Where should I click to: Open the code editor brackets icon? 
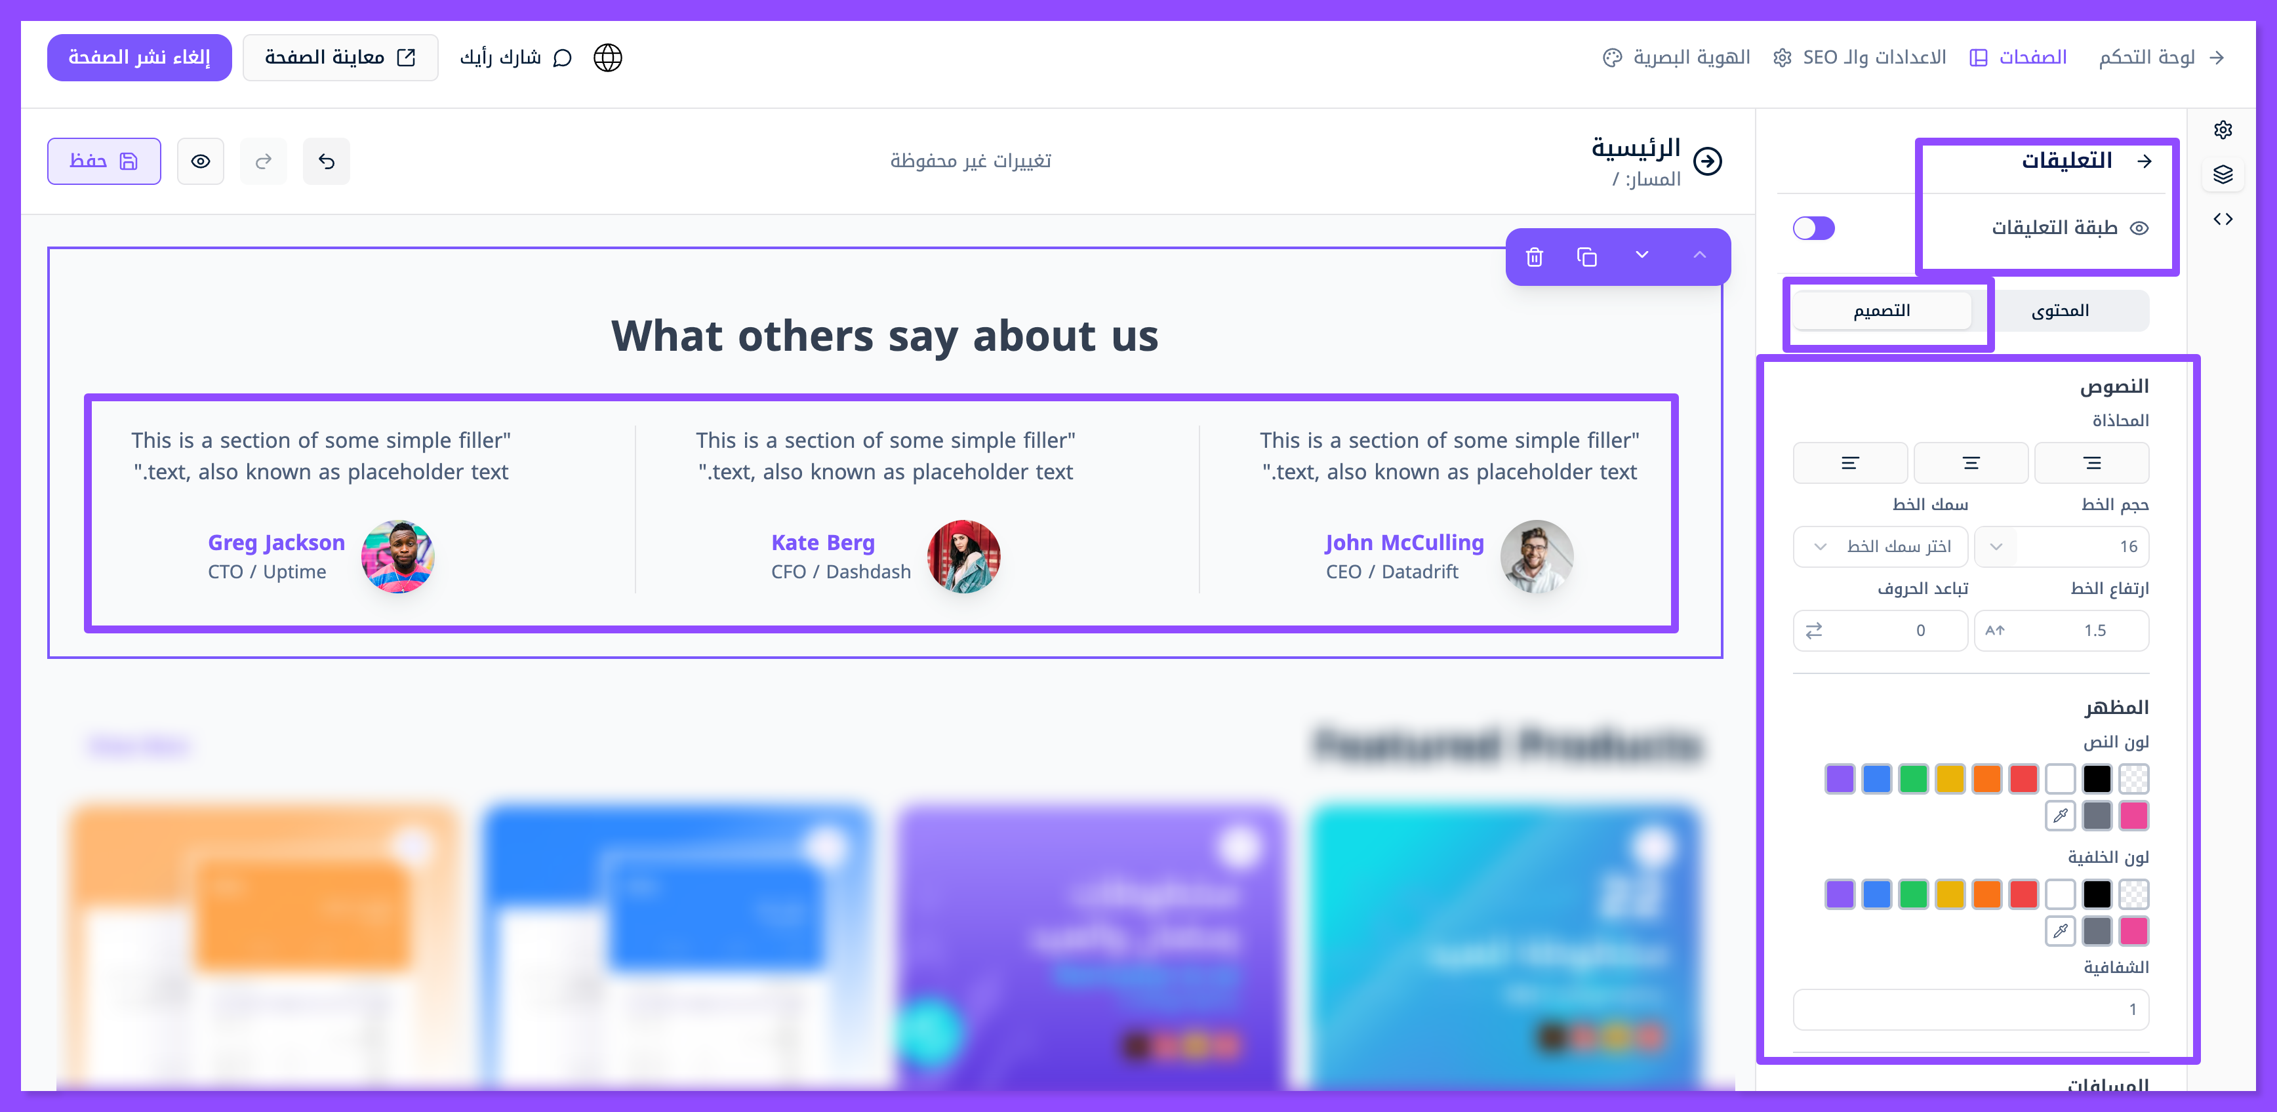(2223, 219)
